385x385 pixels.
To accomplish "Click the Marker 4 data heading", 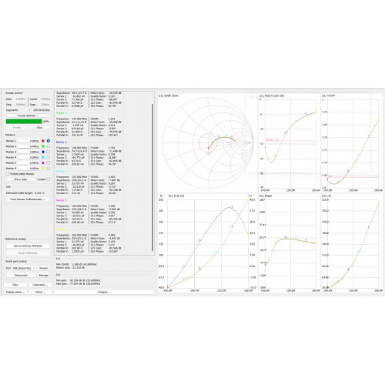I will pyautogui.click(x=62, y=171).
